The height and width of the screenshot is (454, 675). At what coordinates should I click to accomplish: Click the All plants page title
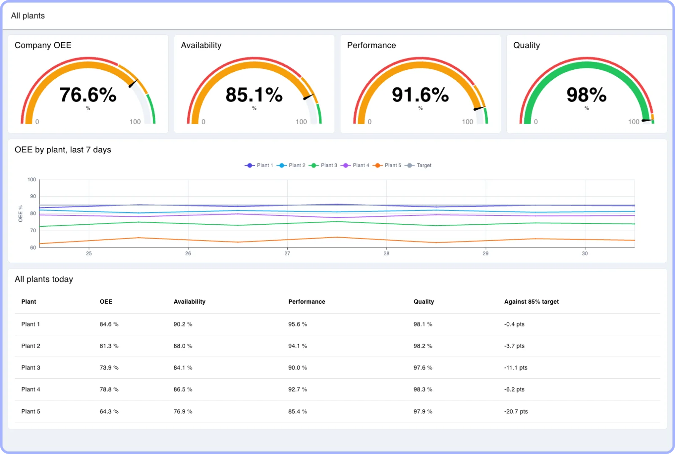(x=28, y=16)
